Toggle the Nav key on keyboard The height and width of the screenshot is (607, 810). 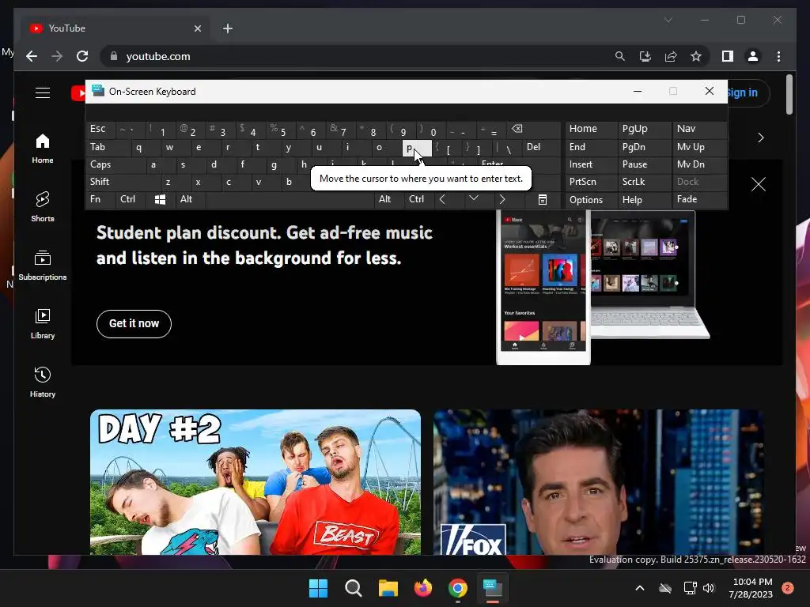(x=699, y=129)
